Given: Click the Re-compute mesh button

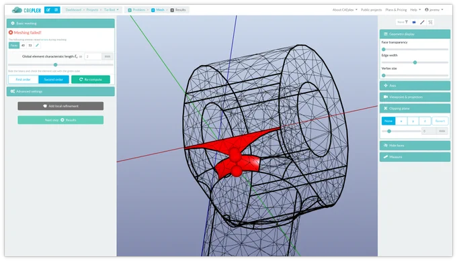Looking at the screenshot, I should [91, 79].
